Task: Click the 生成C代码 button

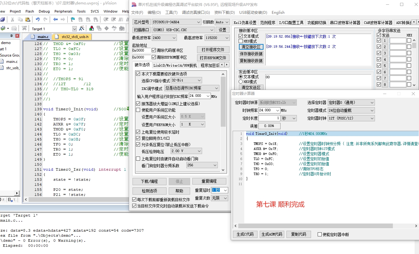Action: coord(245,234)
